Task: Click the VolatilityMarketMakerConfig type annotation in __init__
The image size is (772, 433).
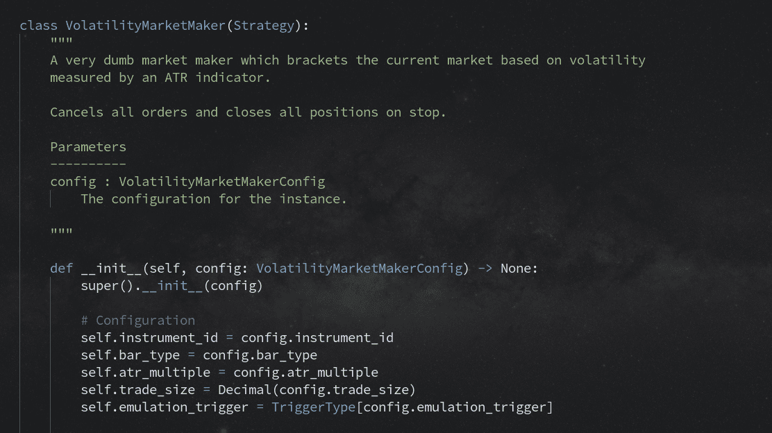Action: pos(360,268)
